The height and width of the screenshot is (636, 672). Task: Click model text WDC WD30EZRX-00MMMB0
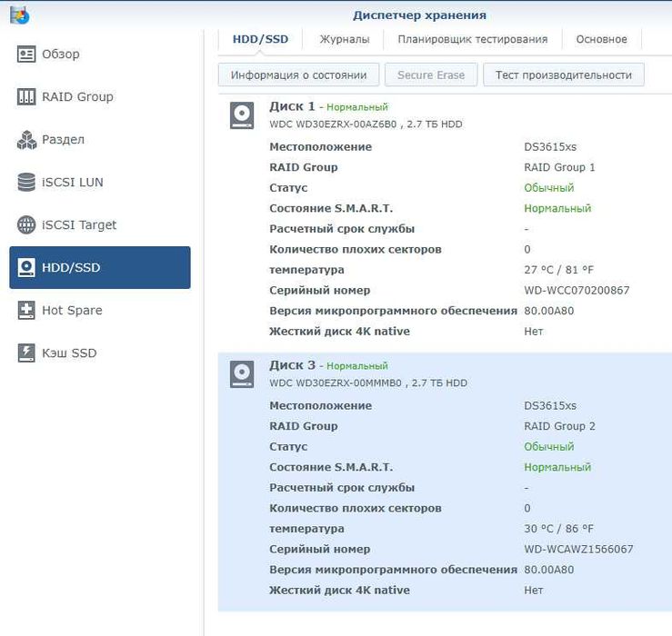tap(336, 383)
